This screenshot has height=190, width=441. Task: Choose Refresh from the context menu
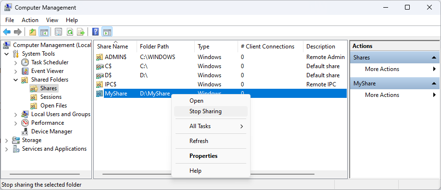point(211,141)
